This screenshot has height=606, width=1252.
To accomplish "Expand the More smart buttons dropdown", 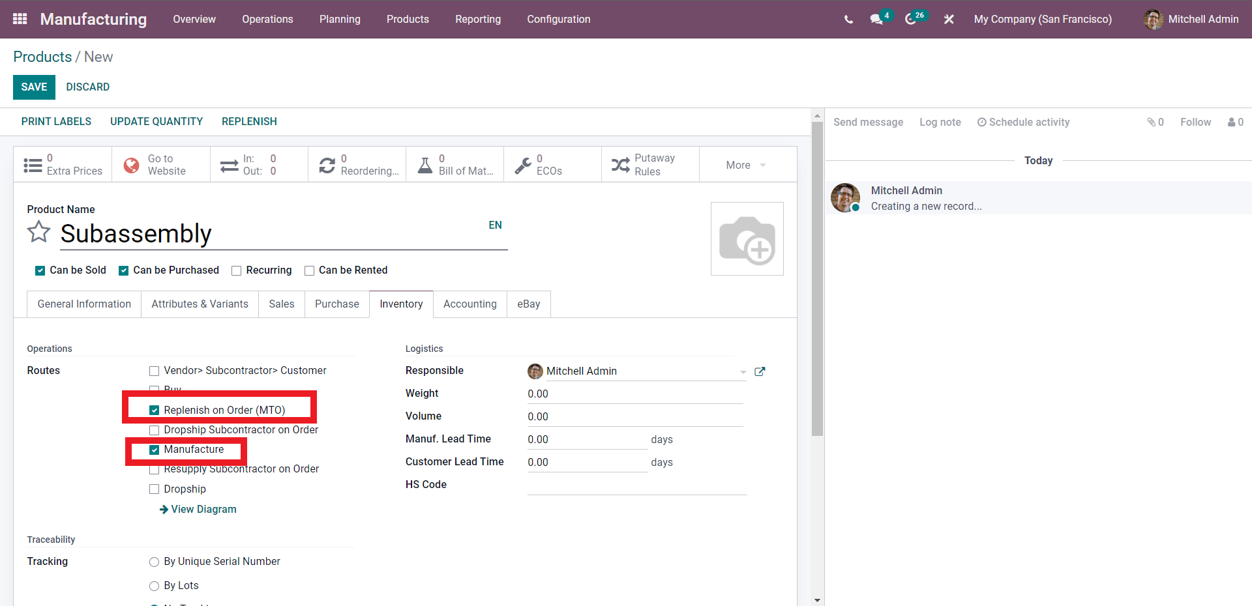I will [x=746, y=166].
